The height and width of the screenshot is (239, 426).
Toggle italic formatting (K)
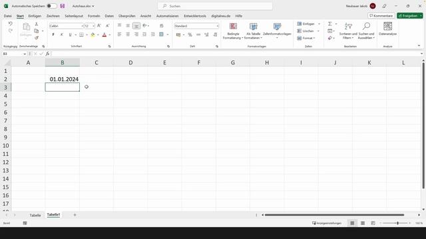[x=62, y=35]
